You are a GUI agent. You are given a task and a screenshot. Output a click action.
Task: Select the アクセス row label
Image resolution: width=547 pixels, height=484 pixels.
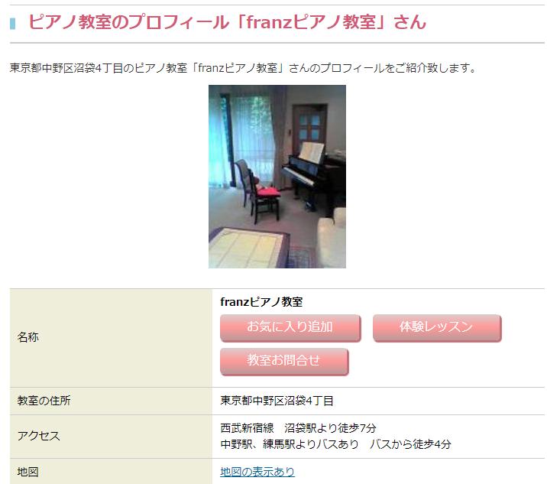[38, 436]
